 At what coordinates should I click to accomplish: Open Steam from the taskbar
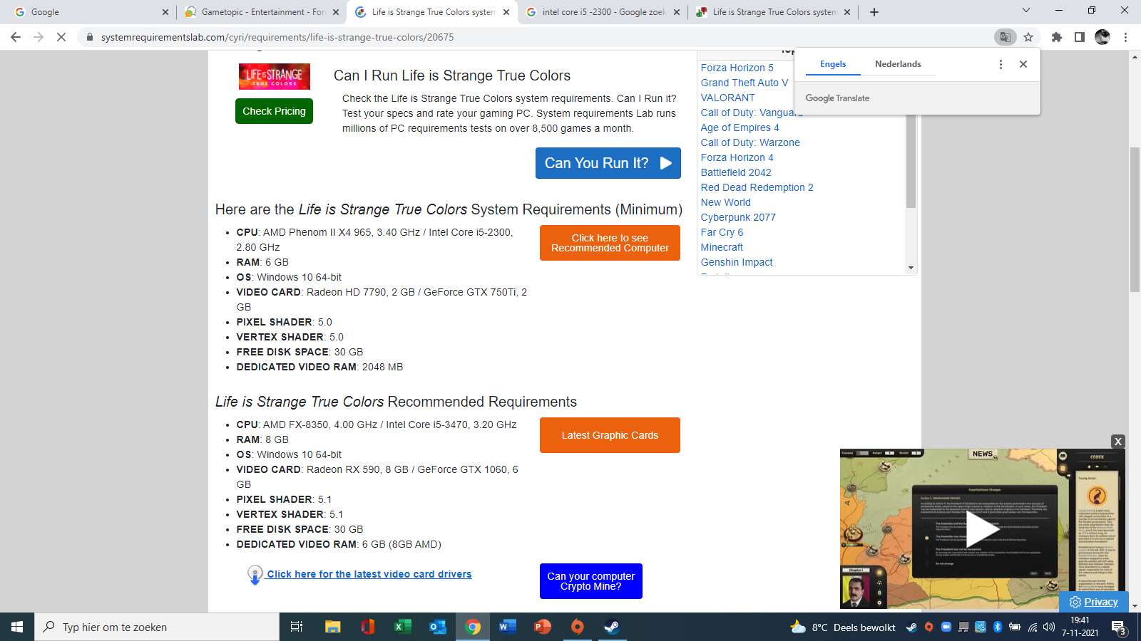click(612, 627)
